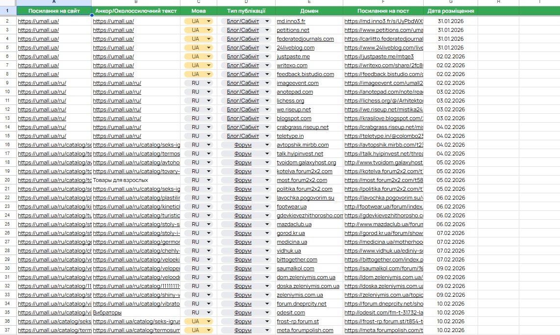This screenshot has height=335, width=560.
Task: Select the Анкор/Околоссилочний текст header cell
Action: click(136, 11)
